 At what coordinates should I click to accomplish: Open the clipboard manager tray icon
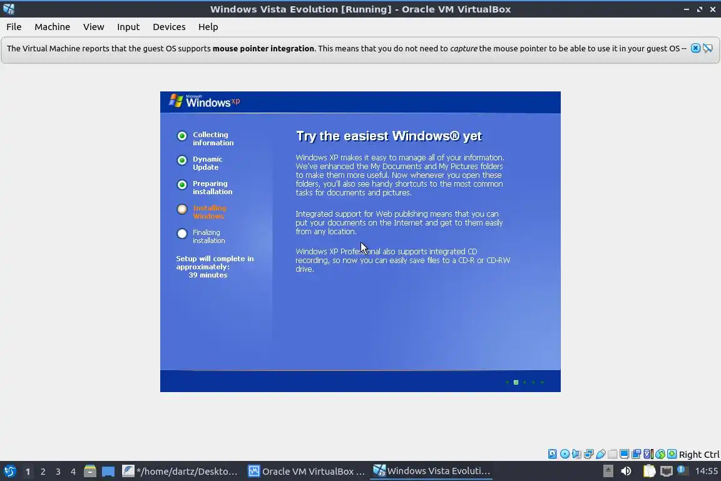[x=649, y=471]
